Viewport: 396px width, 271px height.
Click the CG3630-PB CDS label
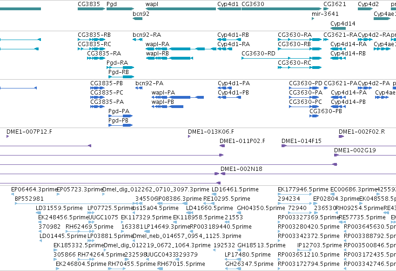[x=326, y=111]
